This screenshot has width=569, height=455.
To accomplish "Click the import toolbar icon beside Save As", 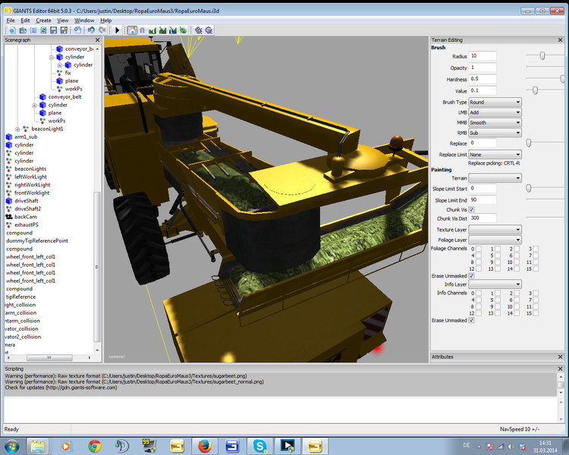I will (x=77, y=30).
